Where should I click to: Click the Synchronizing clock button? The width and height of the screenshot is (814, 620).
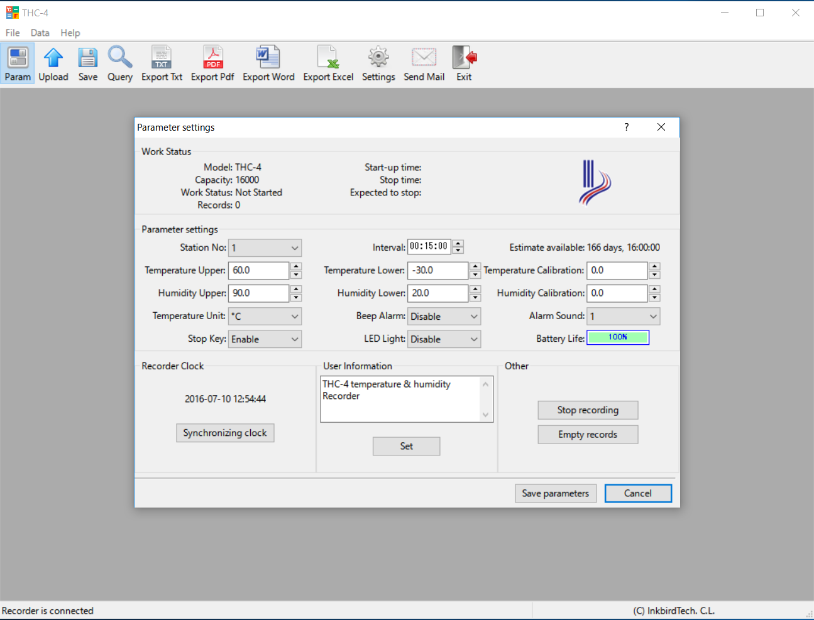[225, 433]
